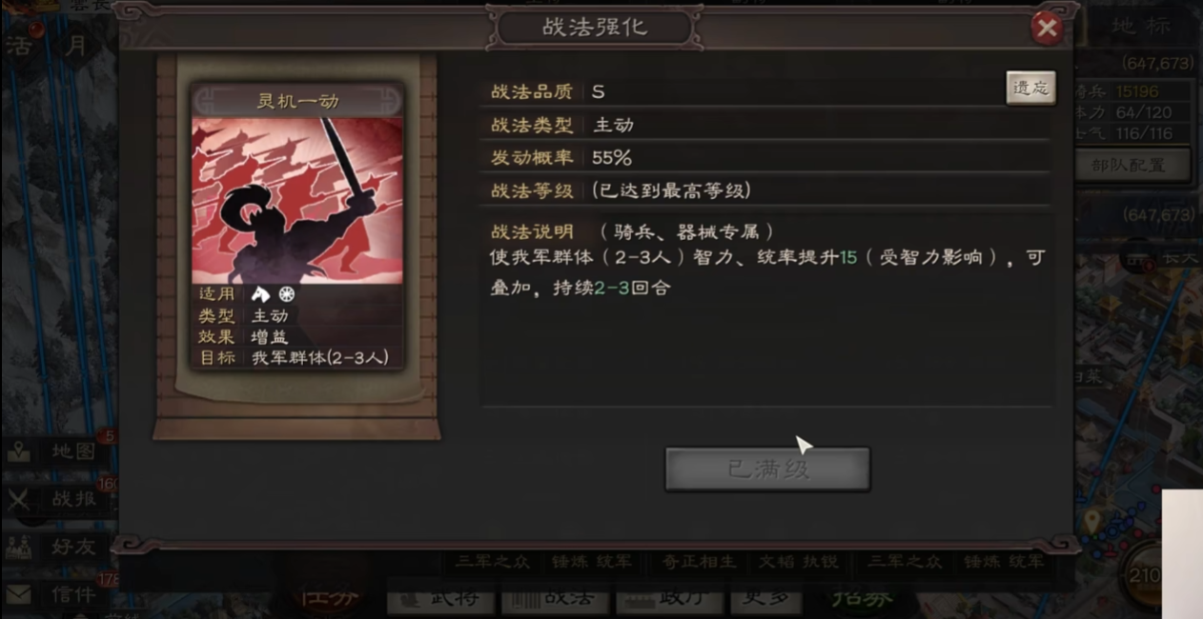Image resolution: width=1203 pixels, height=619 pixels.
Task: Open the 战法 tactics tab
Action: tap(555, 598)
